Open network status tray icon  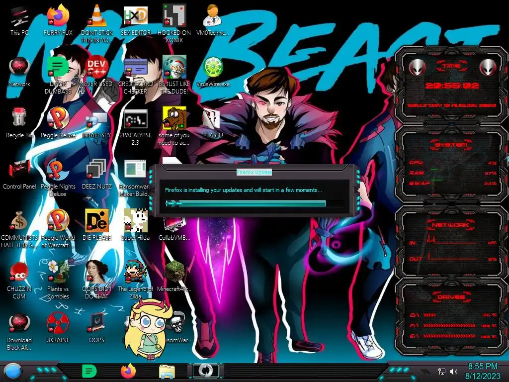[x=442, y=371]
